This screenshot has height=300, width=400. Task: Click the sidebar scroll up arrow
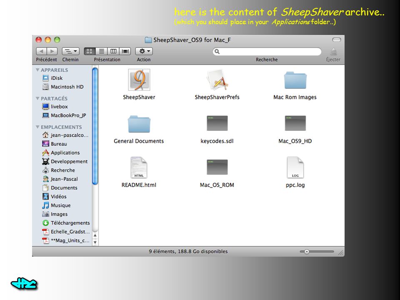tap(95, 235)
